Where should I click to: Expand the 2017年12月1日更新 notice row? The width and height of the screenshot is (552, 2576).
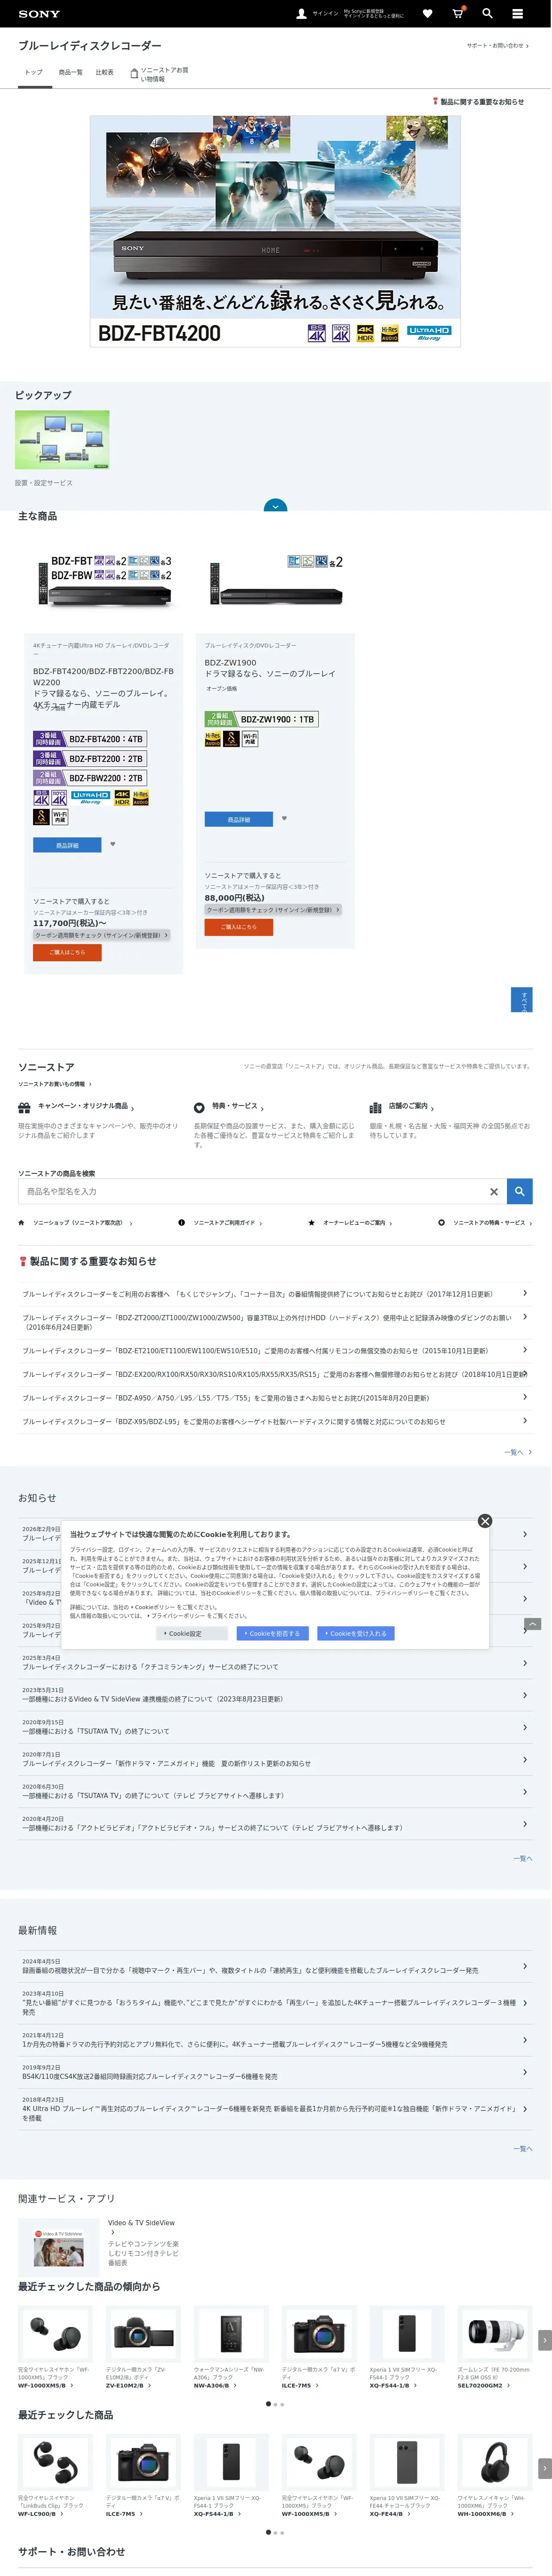(275, 1294)
